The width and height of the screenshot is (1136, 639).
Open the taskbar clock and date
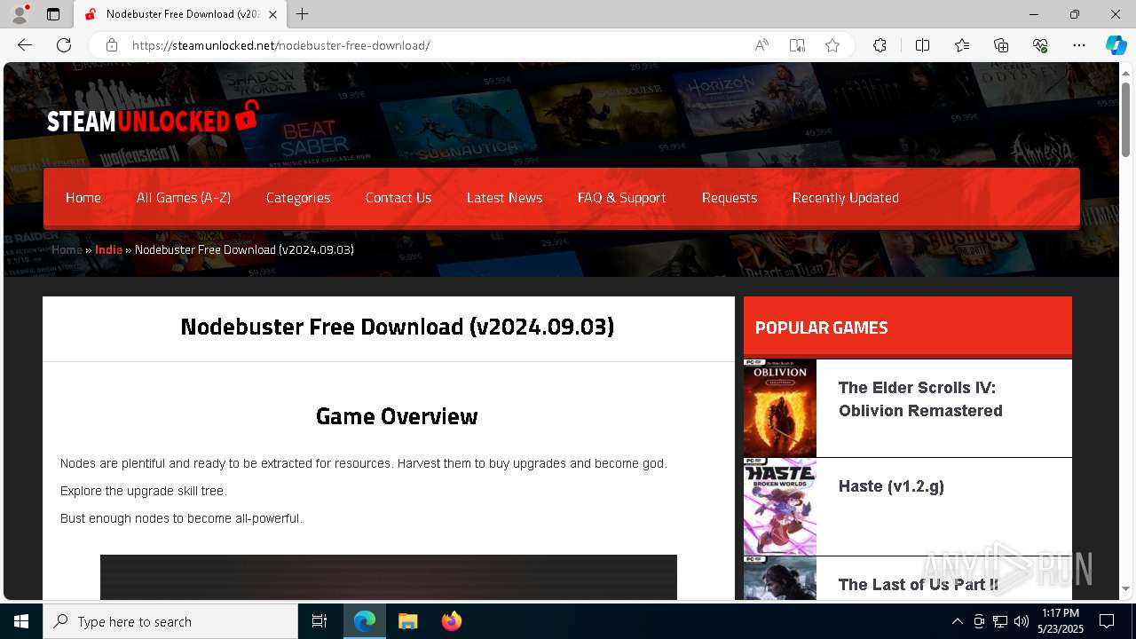pos(1061,621)
